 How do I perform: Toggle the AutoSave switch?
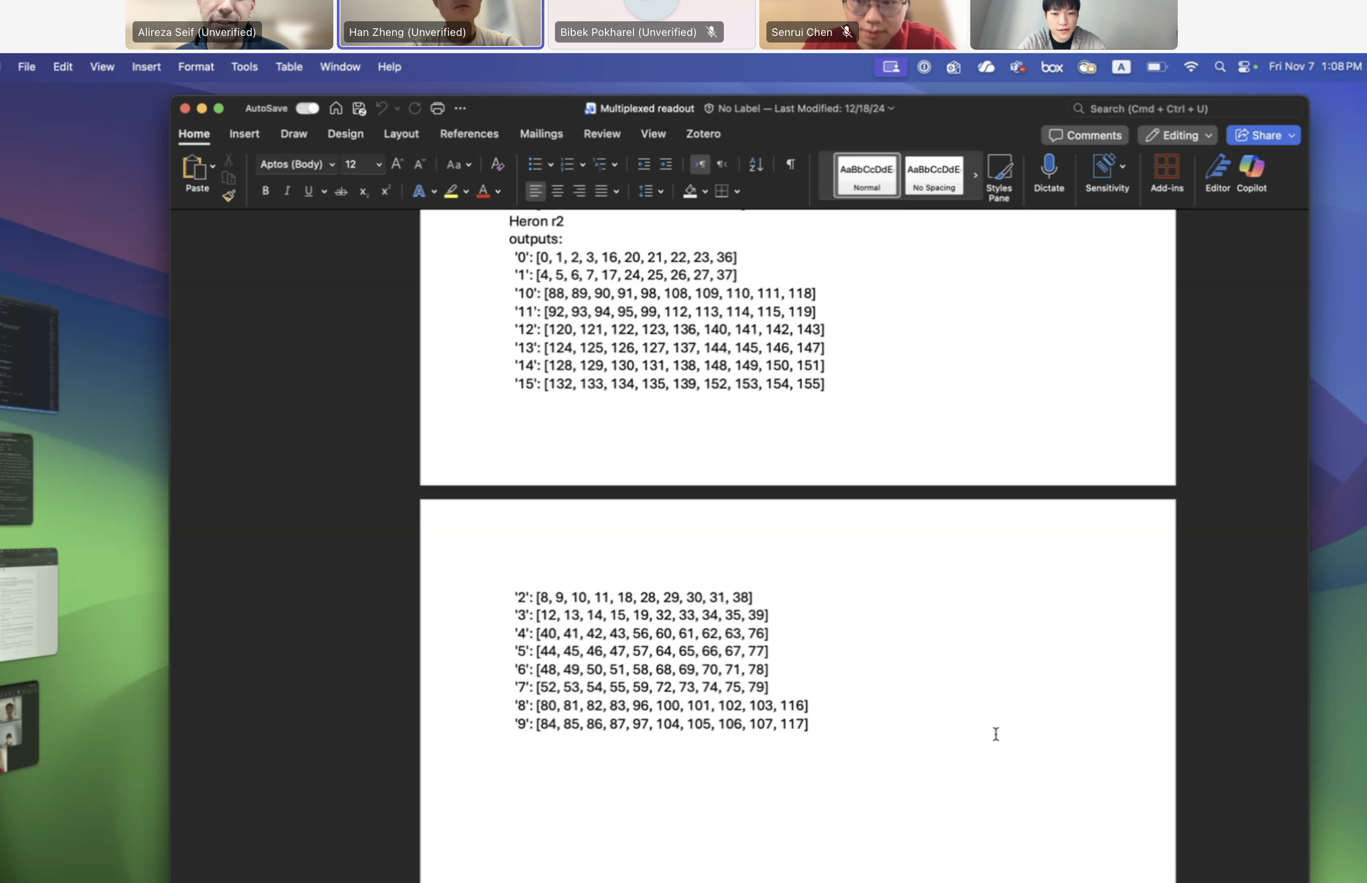click(x=307, y=108)
